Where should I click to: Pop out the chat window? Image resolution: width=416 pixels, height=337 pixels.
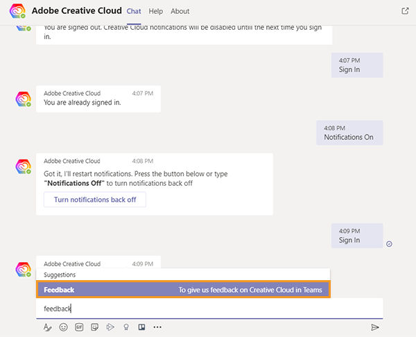(x=405, y=11)
